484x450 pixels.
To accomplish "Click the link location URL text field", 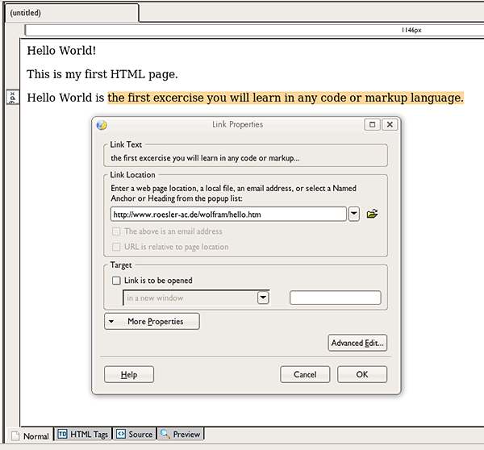I will tap(228, 215).
